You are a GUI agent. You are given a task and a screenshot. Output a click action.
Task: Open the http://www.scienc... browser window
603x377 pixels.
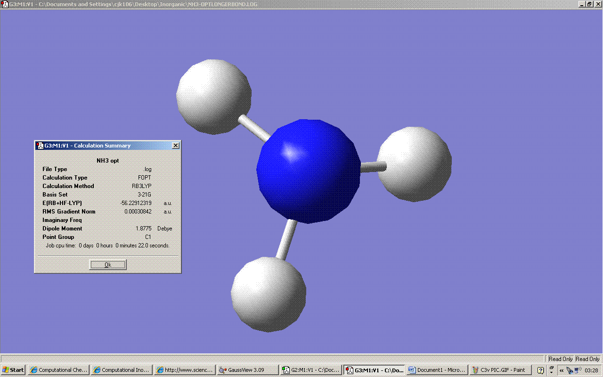pyautogui.click(x=185, y=370)
